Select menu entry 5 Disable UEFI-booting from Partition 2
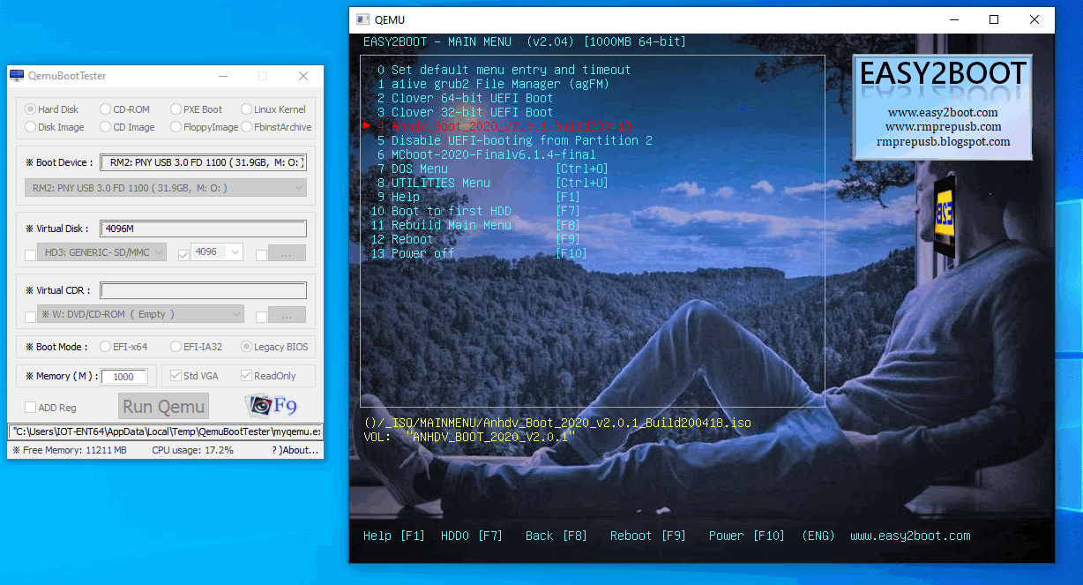This screenshot has width=1083, height=585. [x=514, y=140]
